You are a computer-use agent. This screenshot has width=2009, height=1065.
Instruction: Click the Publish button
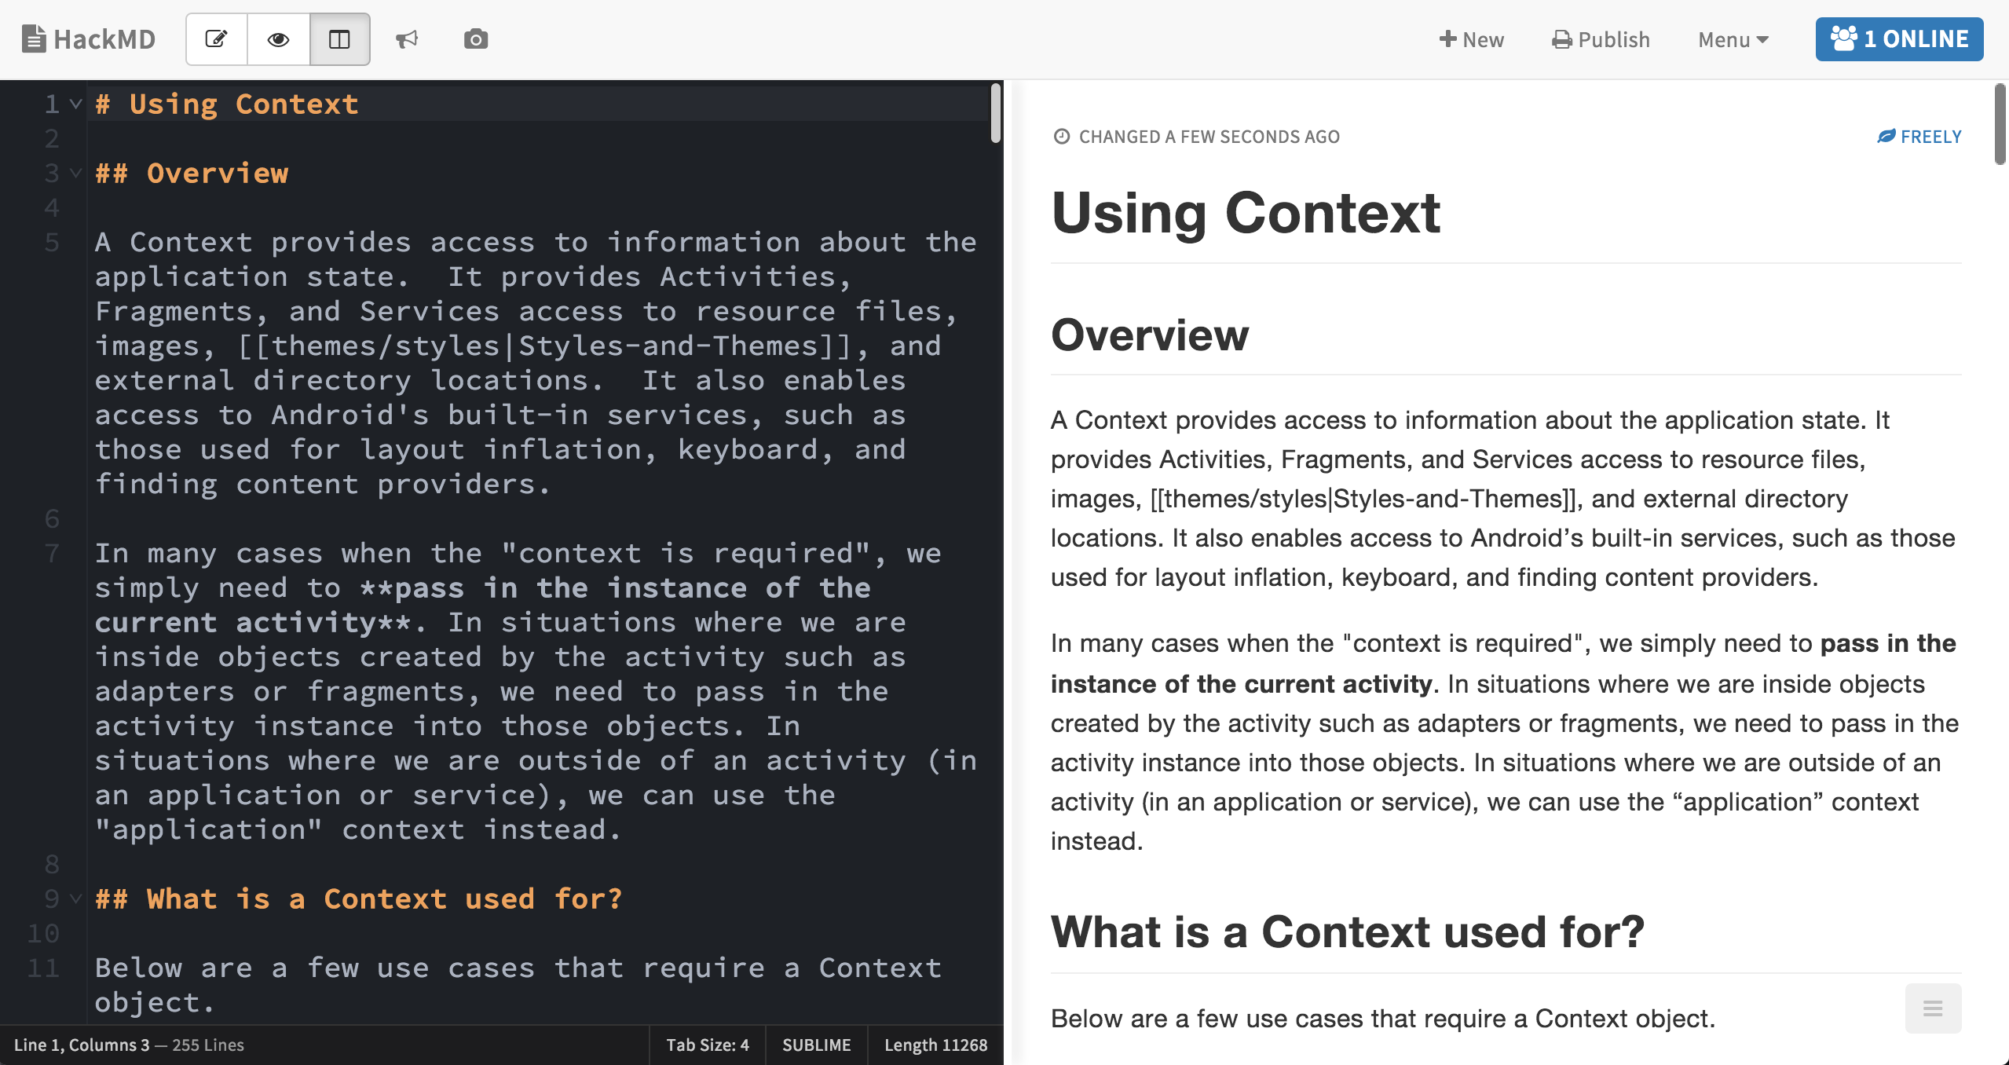pyautogui.click(x=1601, y=39)
